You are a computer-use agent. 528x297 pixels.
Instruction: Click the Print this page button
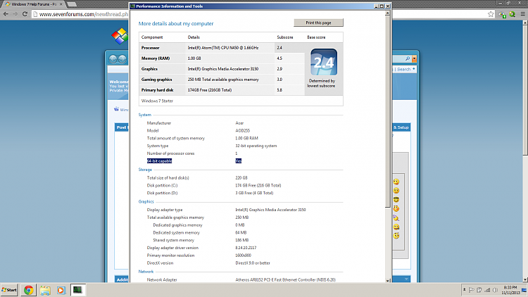point(318,23)
